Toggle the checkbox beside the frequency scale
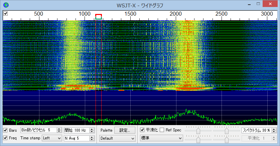This screenshot has width=280, height=146. 6,14
